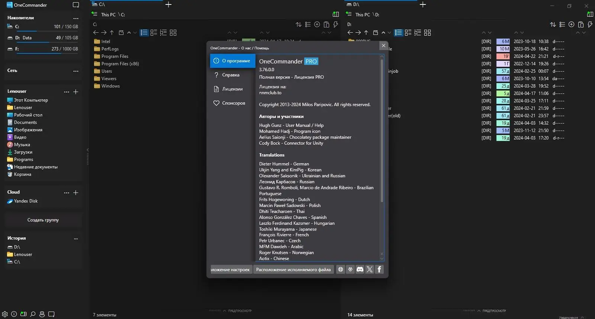The image size is (595, 319).
Task: Click Расположение исполняемого файла button
Action: [x=293, y=269]
